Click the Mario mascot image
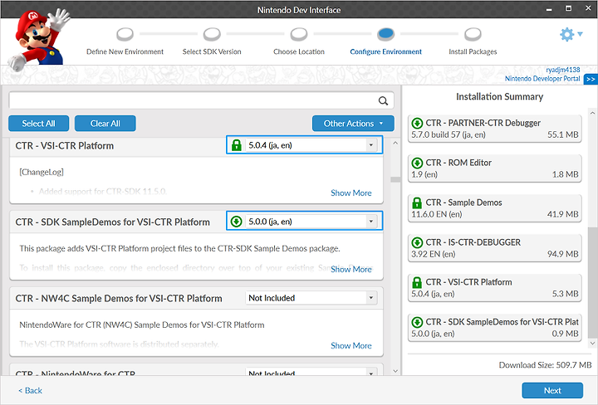Image resolution: width=598 pixels, height=405 pixels. click(39, 39)
